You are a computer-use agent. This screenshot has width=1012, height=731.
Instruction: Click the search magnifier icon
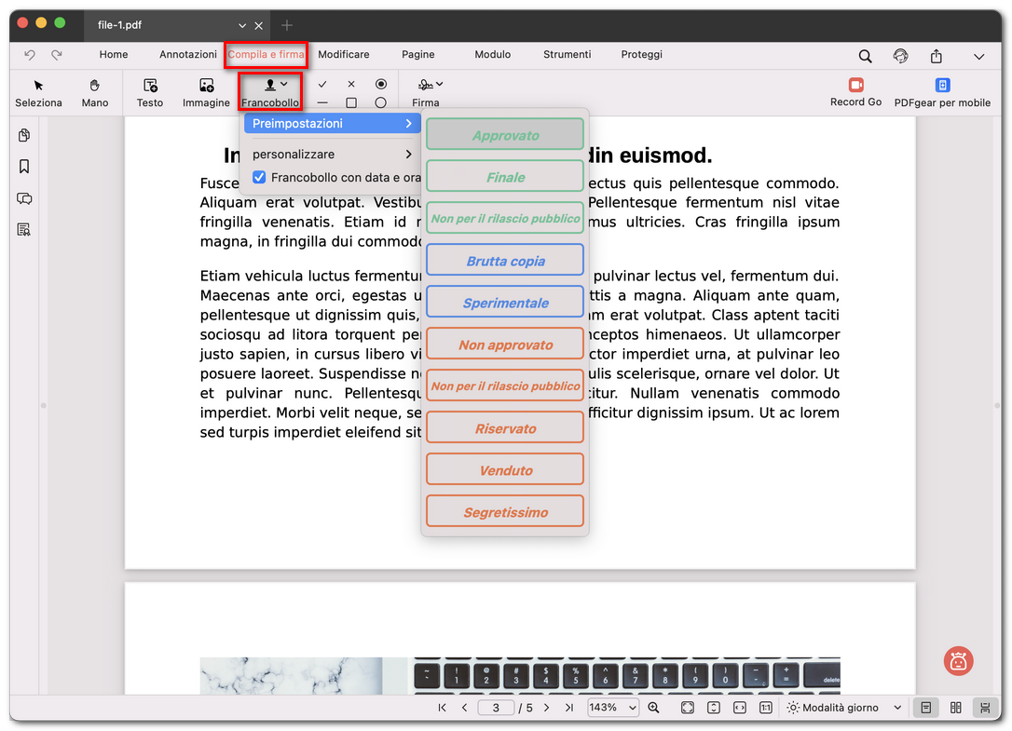point(865,56)
